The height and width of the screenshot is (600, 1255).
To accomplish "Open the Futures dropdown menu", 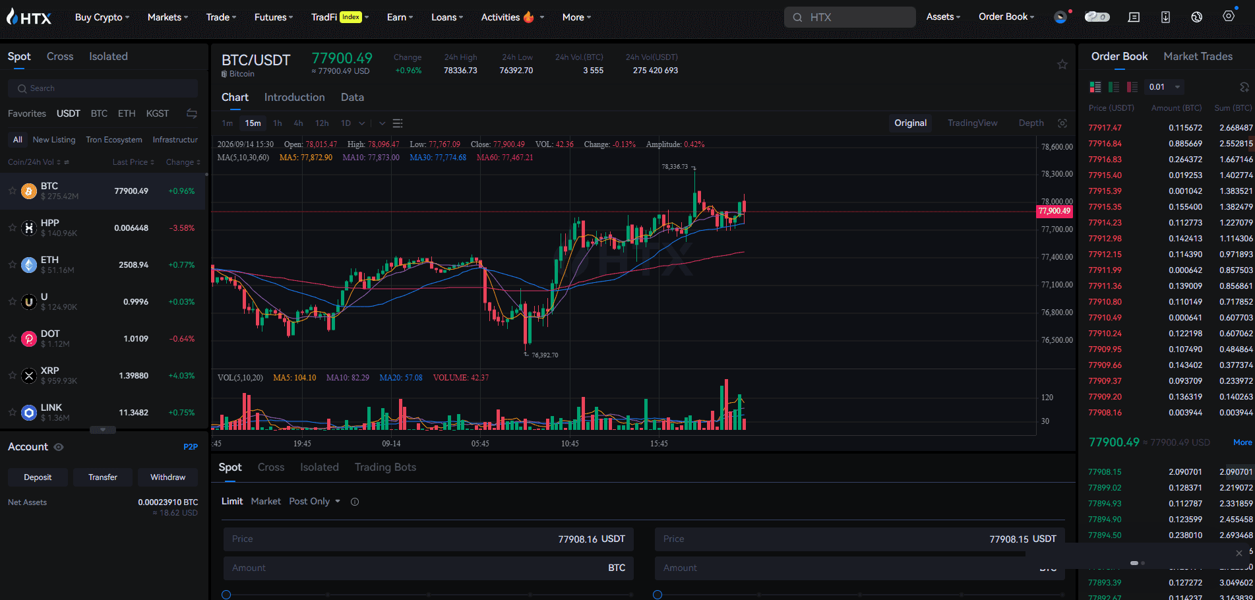I will [274, 17].
